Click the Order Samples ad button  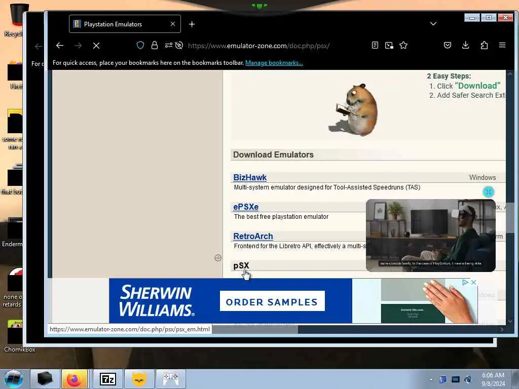pyautogui.click(x=272, y=301)
